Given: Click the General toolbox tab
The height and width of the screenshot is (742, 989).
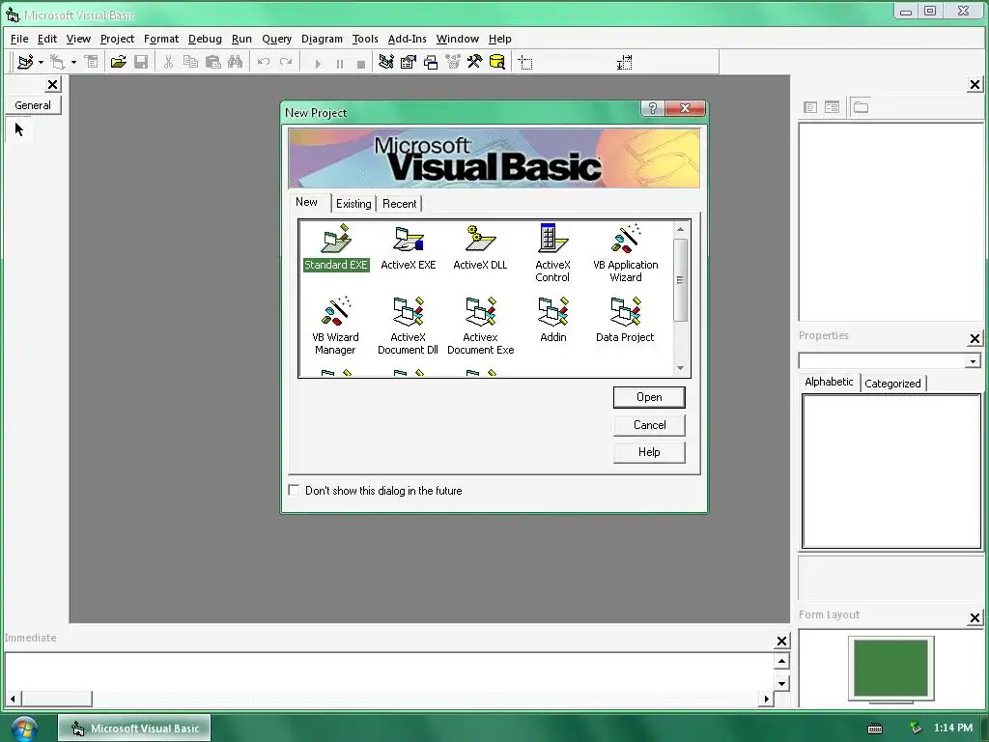Looking at the screenshot, I should coord(33,105).
